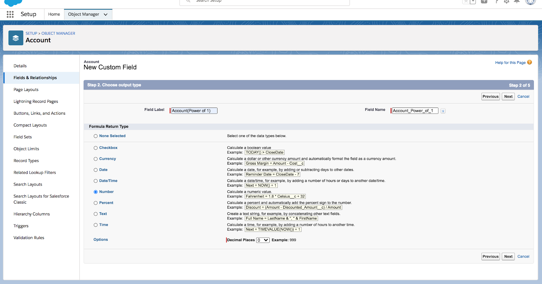Select the Currency return type radio
542x284 pixels.
point(96,159)
